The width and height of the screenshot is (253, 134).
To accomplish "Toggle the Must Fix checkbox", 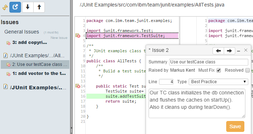I will (x=219, y=70).
